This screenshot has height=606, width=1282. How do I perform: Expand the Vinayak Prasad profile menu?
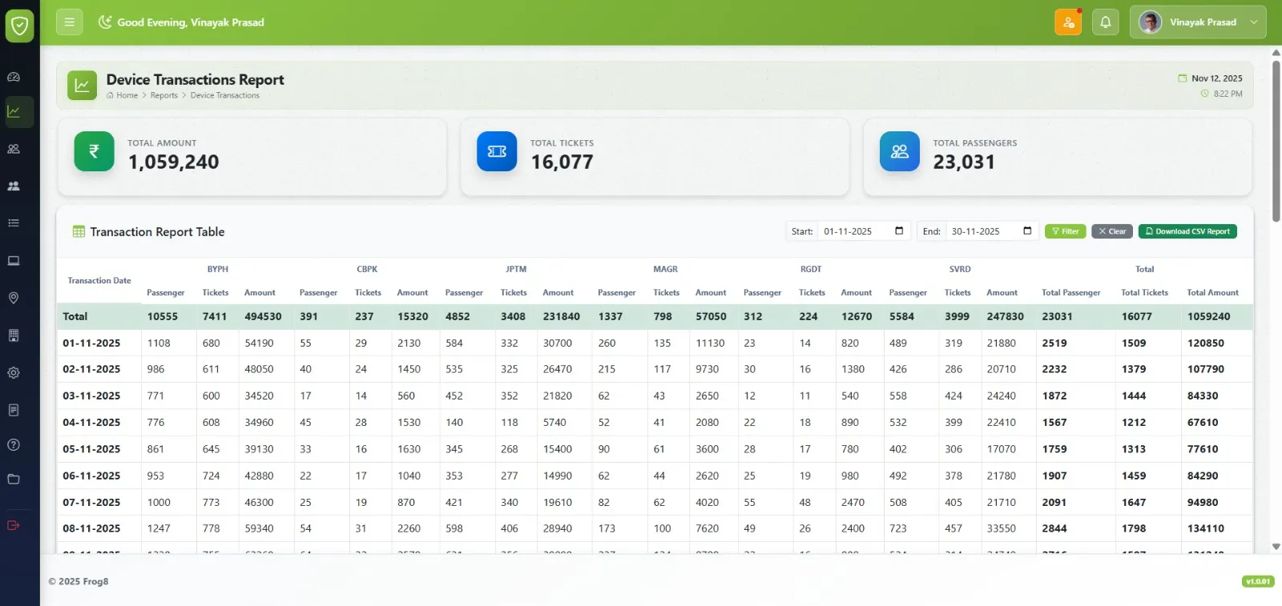1198,22
